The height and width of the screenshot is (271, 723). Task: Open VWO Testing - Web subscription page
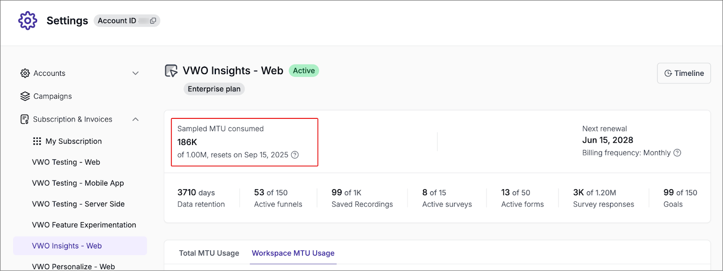coord(66,162)
